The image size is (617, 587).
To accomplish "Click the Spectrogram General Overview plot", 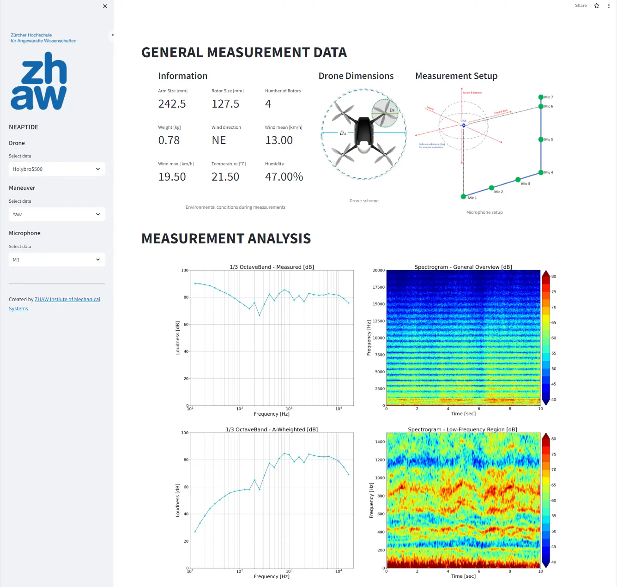I will click(x=463, y=338).
